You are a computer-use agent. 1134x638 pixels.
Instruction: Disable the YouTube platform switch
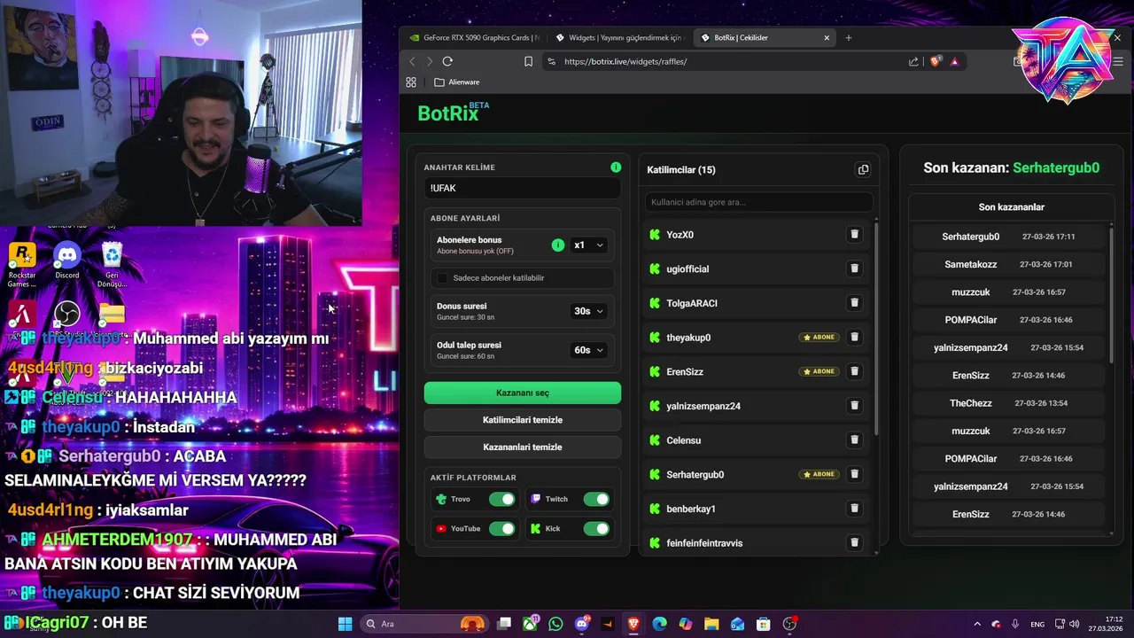coord(501,528)
